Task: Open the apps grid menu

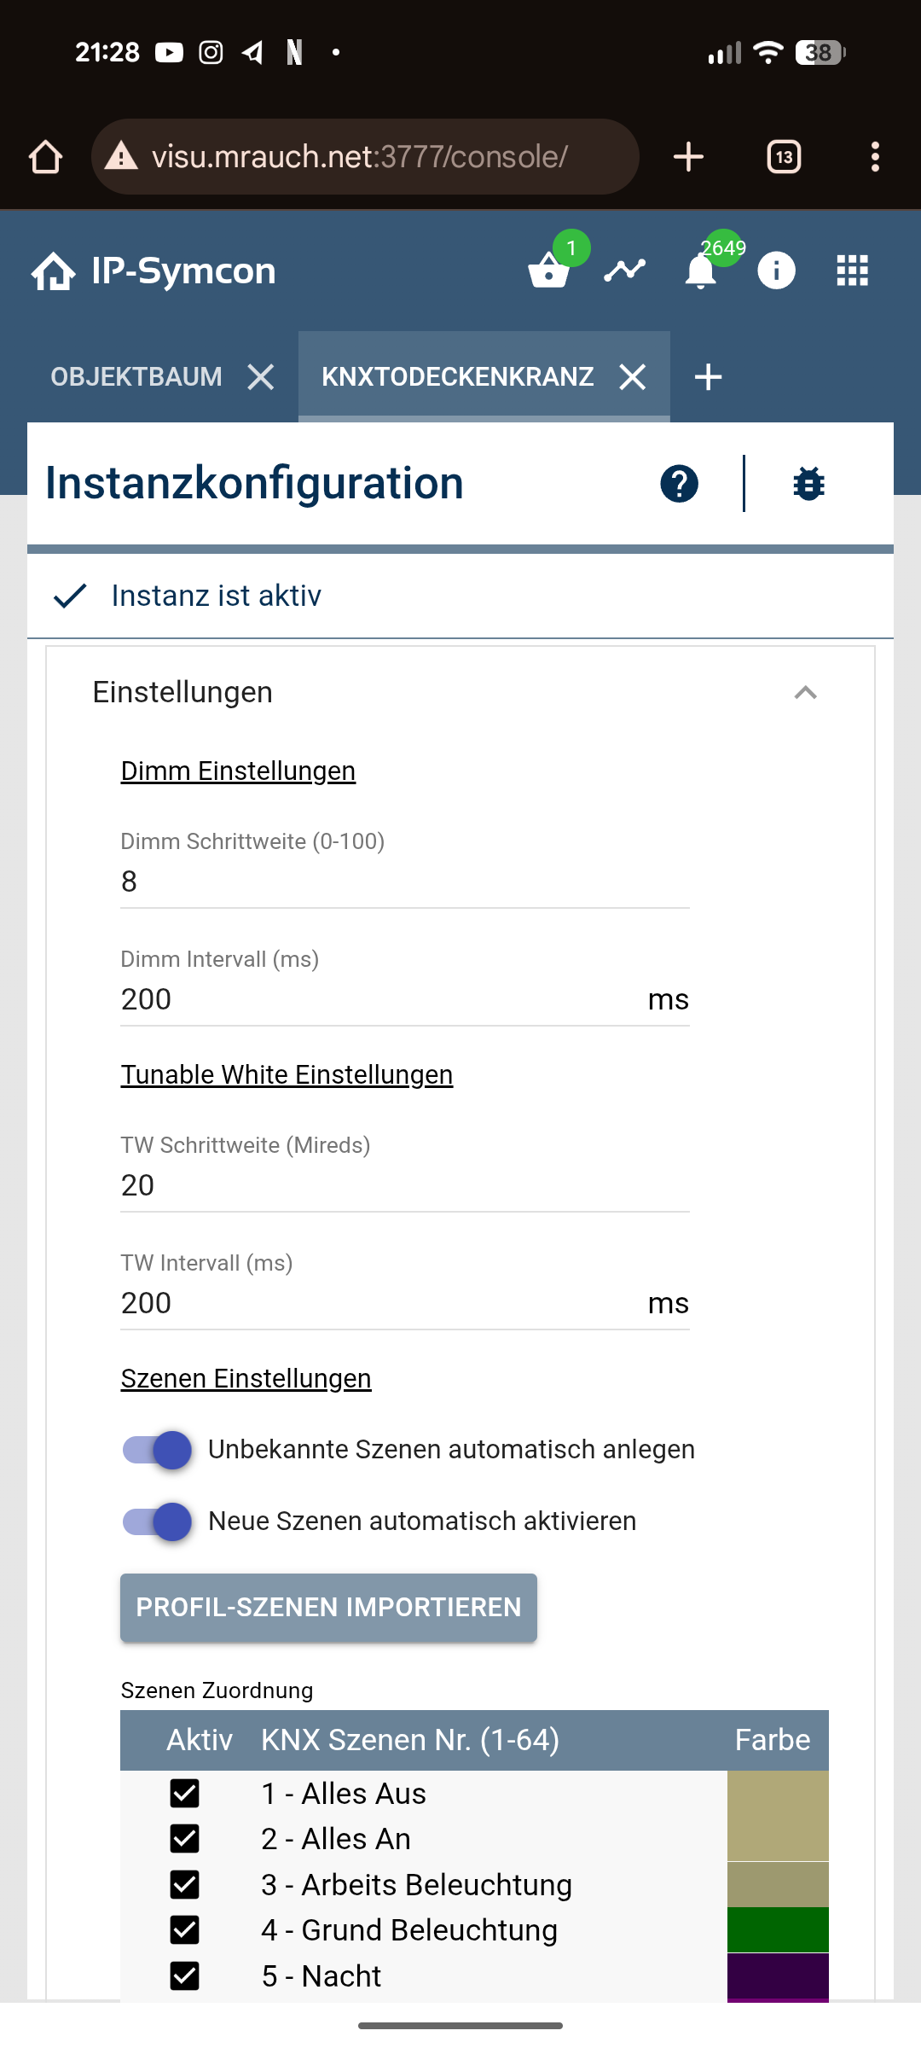Action: pos(852,271)
